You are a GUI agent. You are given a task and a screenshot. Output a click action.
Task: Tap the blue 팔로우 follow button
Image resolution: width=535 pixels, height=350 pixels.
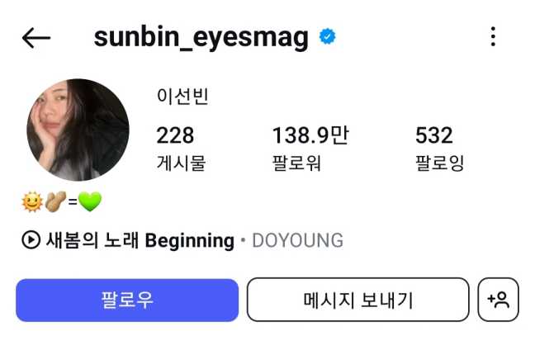127,300
